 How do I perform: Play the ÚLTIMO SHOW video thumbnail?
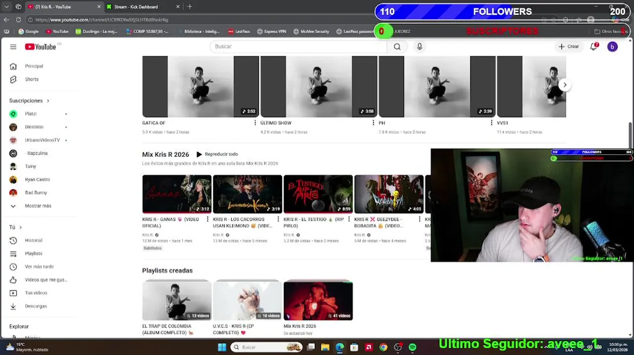click(x=318, y=86)
